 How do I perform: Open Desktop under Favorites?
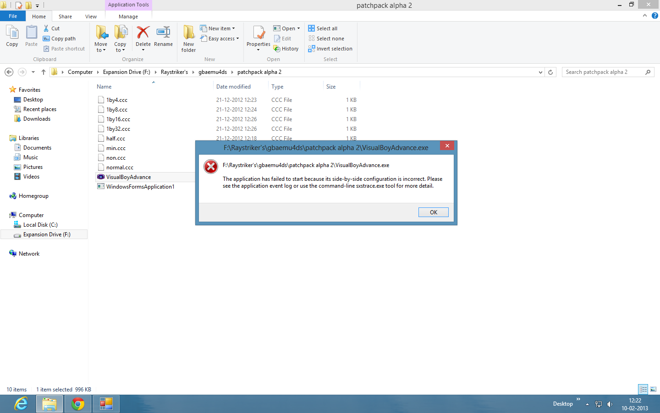click(33, 99)
